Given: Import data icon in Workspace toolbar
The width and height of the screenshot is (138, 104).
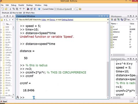Looking at the screenshot, I should (118, 20).
